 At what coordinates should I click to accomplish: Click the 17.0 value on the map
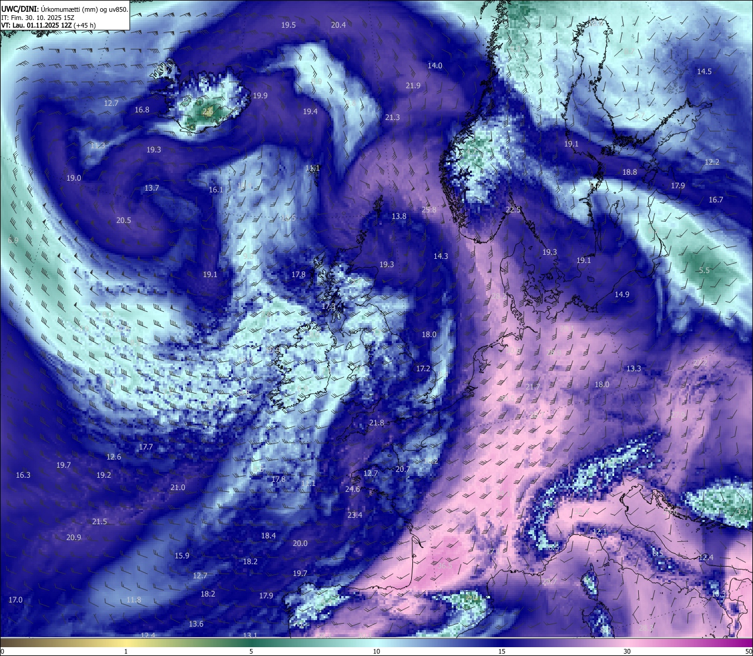tap(15, 600)
